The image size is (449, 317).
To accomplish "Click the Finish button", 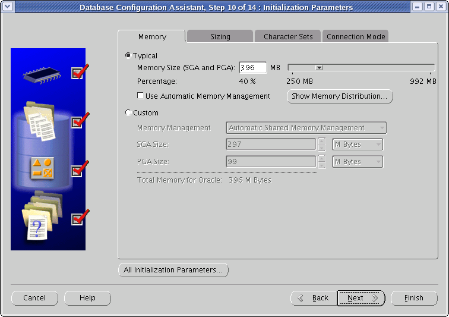I will pyautogui.click(x=414, y=298).
